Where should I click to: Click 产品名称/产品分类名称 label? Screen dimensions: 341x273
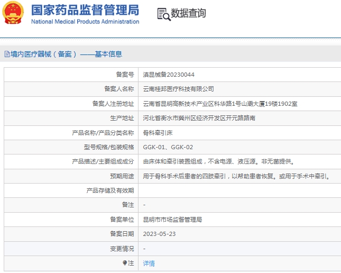(x=103, y=133)
